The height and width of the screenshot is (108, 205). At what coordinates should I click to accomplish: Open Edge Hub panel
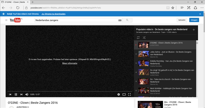pos(182,8)
